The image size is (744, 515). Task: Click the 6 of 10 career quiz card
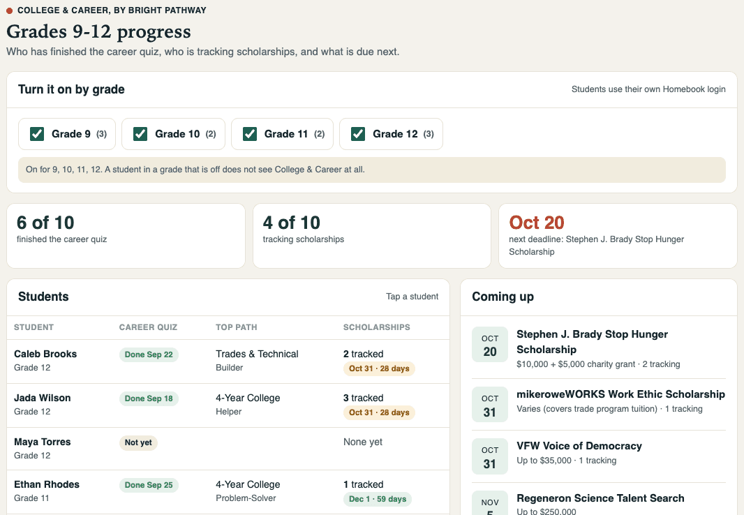126,236
